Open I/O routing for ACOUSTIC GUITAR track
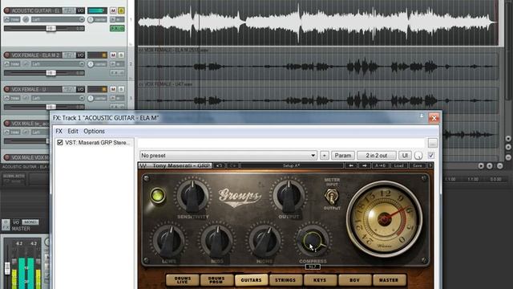The width and height of the screenshot is (513, 289). [80, 10]
